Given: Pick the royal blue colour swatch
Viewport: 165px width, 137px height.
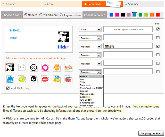Looking at the screenshot, I should tap(111, 15).
